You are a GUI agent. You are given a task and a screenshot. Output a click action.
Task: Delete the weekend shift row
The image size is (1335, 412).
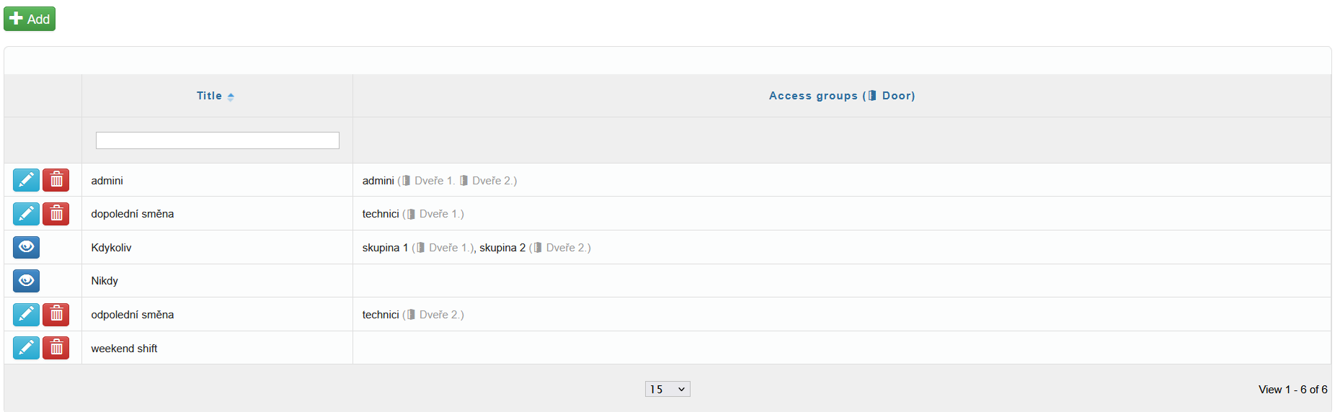(x=56, y=349)
